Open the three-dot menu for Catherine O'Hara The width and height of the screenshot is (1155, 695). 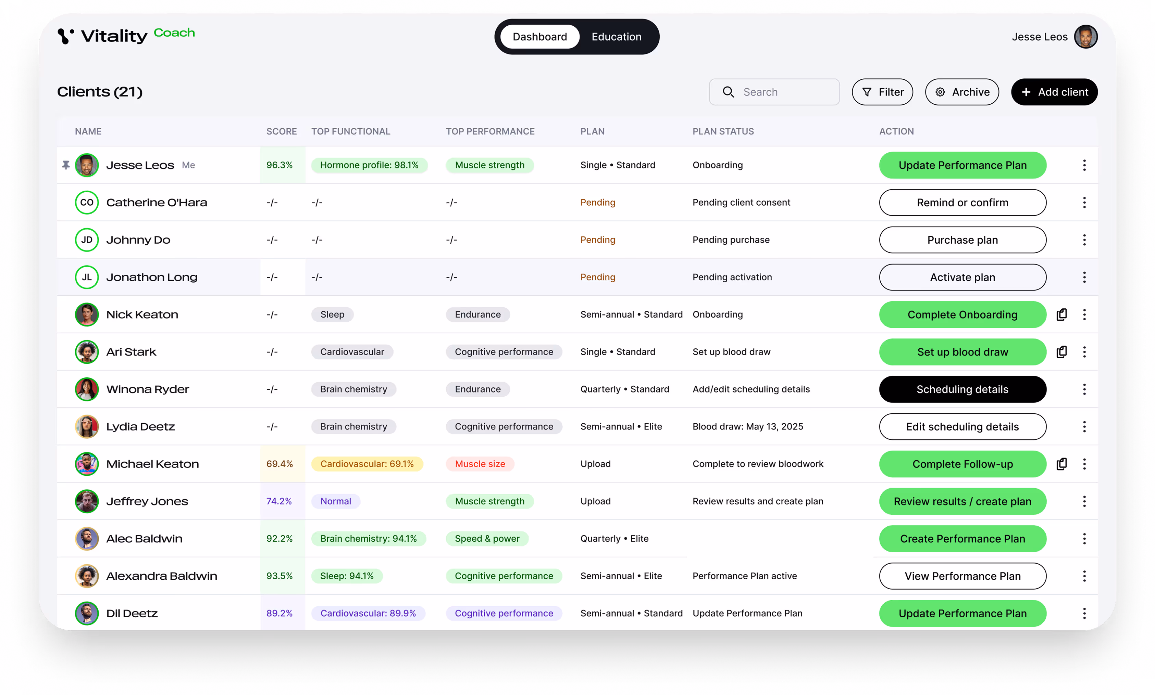coord(1084,202)
